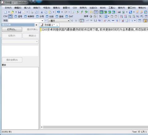Toggle incremental search magnifier in filter bar
The width and height of the screenshot is (148, 135).
[x=82, y=21]
